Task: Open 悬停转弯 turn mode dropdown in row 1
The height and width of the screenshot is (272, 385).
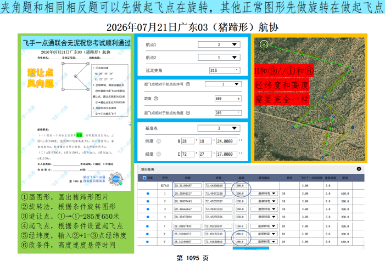Action: (x=264, y=194)
